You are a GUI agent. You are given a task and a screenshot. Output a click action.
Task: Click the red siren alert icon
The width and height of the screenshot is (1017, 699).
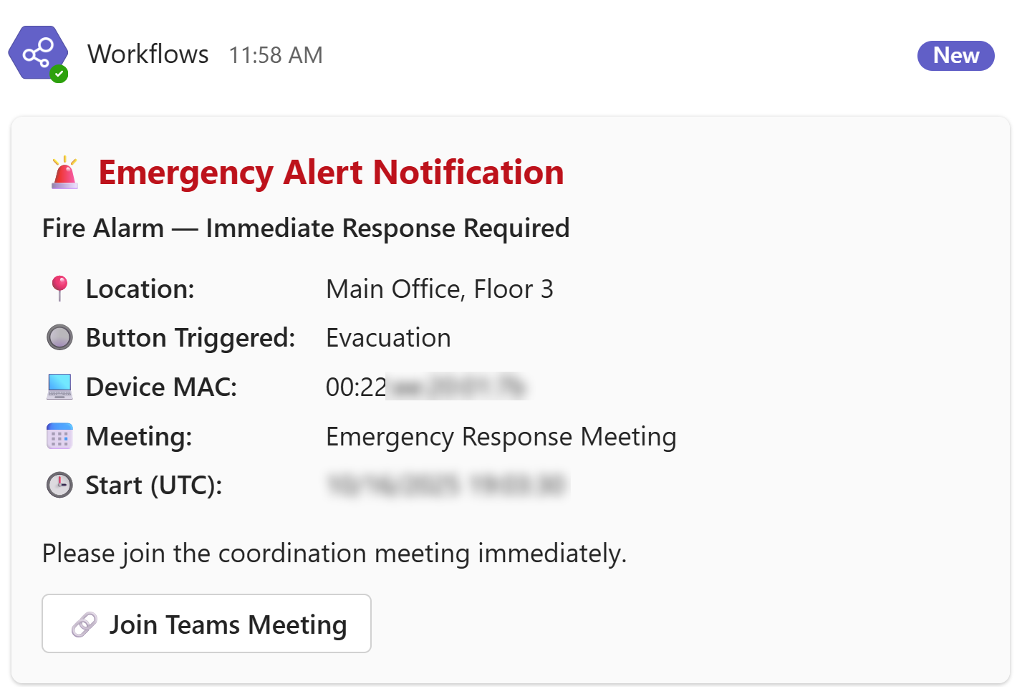click(64, 173)
